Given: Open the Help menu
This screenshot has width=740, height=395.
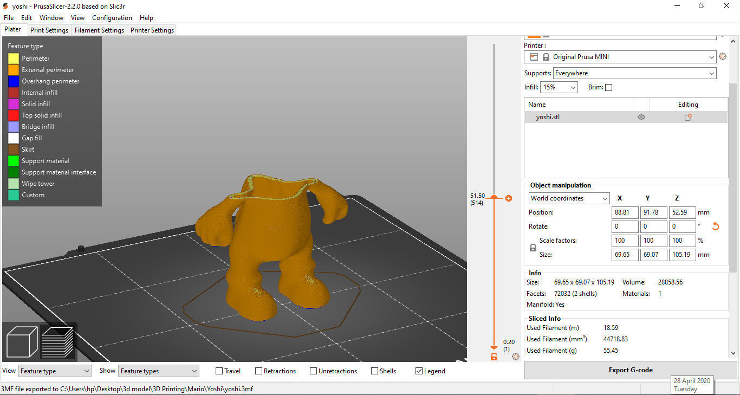Looking at the screenshot, I should pos(146,18).
